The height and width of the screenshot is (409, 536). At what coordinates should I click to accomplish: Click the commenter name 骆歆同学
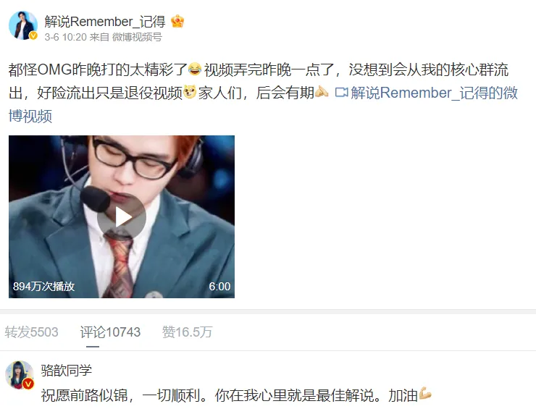click(x=67, y=370)
